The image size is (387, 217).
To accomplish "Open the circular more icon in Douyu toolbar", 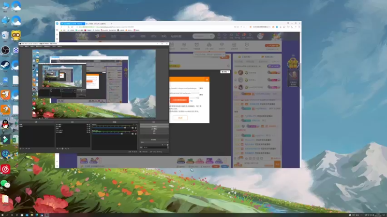I will 247,45.
